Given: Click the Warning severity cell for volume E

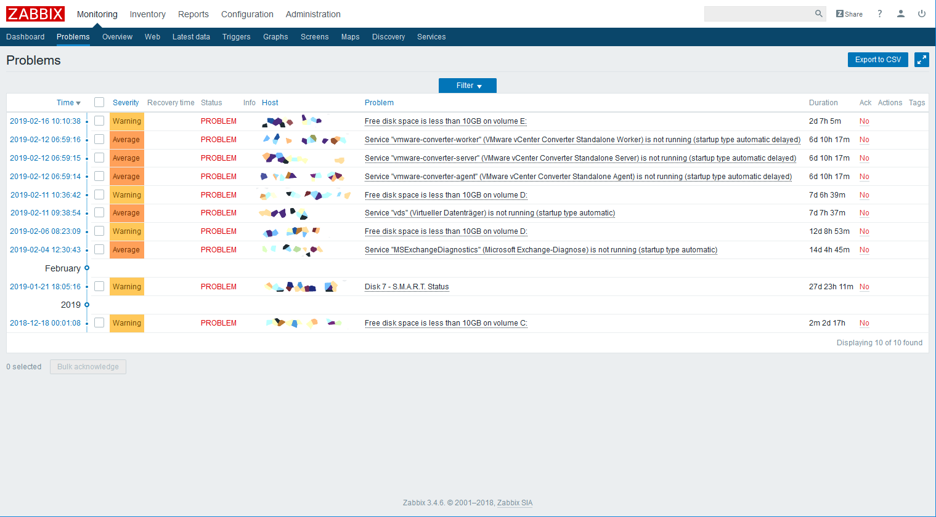Looking at the screenshot, I should pos(127,121).
